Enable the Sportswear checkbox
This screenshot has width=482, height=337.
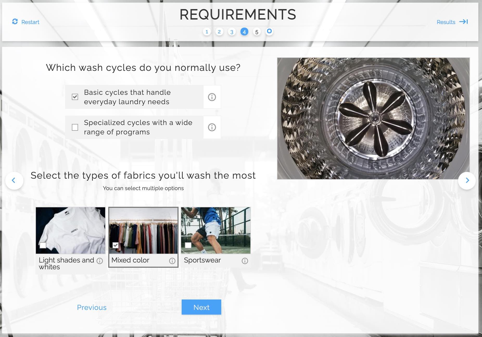point(188,245)
